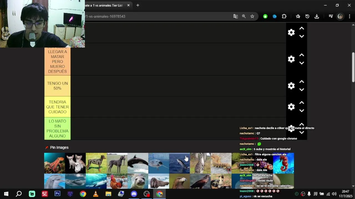Screen dimensions: 355x199
Task: Click the Pin Images toggle
Action: click(x=57, y=148)
